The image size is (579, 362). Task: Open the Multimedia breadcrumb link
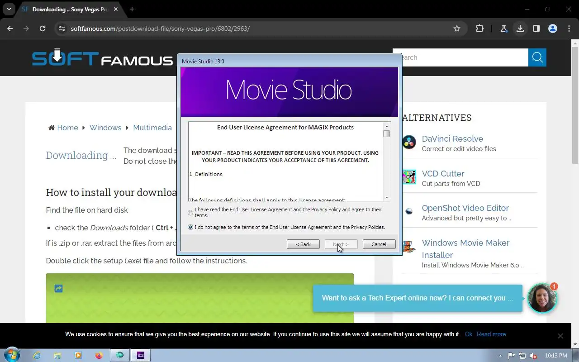[152, 128]
